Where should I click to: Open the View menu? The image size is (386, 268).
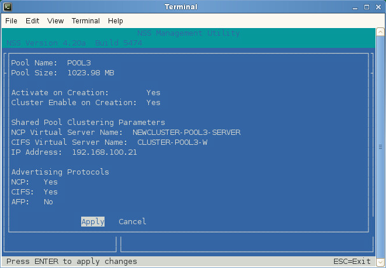(55, 21)
